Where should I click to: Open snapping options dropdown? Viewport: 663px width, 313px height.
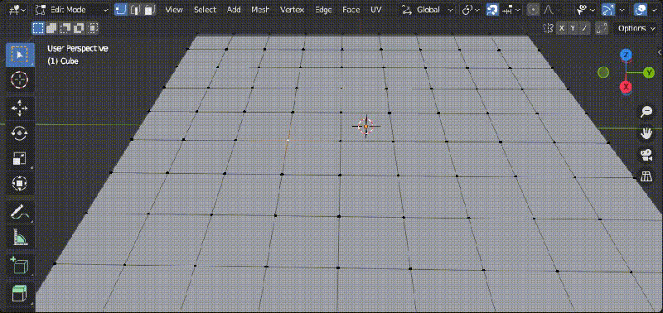pos(511,9)
